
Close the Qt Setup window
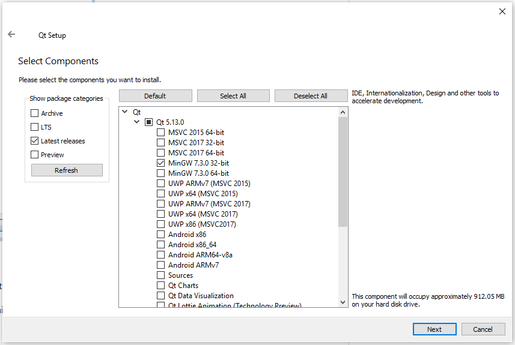[x=502, y=11]
